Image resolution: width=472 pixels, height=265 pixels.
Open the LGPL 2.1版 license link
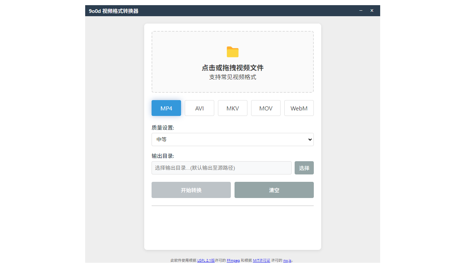click(206, 260)
